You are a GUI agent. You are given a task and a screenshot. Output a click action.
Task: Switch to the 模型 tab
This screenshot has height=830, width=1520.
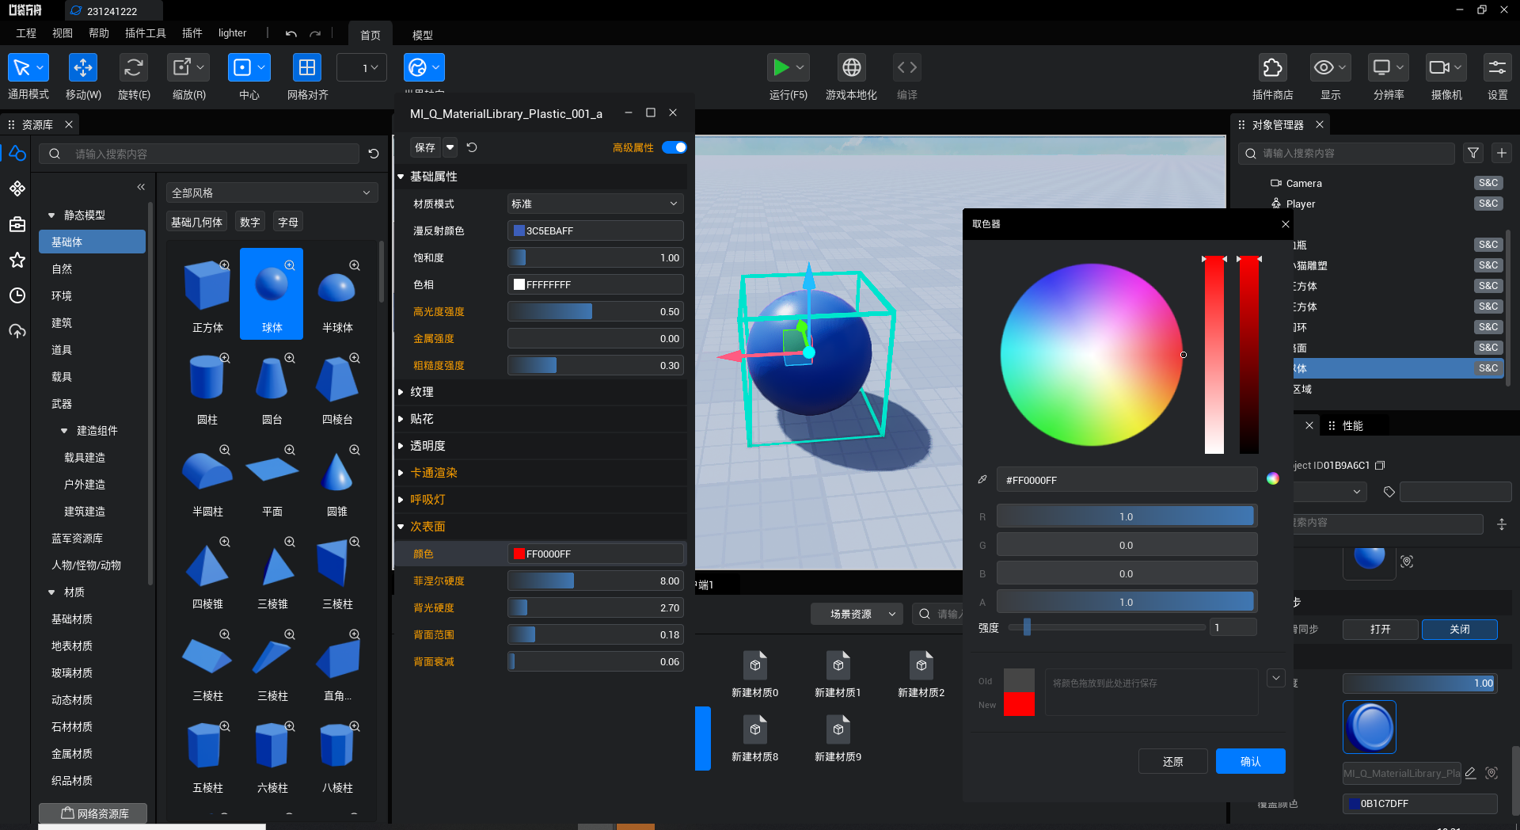point(423,35)
